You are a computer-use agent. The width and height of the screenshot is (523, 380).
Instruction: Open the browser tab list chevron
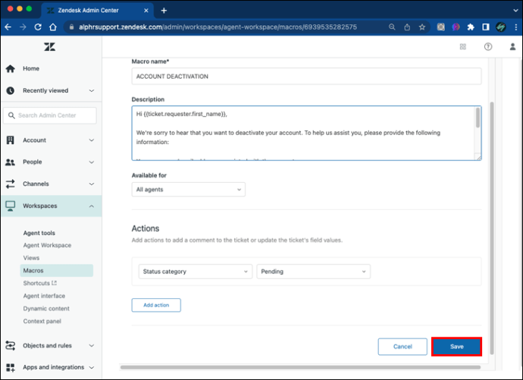tap(515, 11)
